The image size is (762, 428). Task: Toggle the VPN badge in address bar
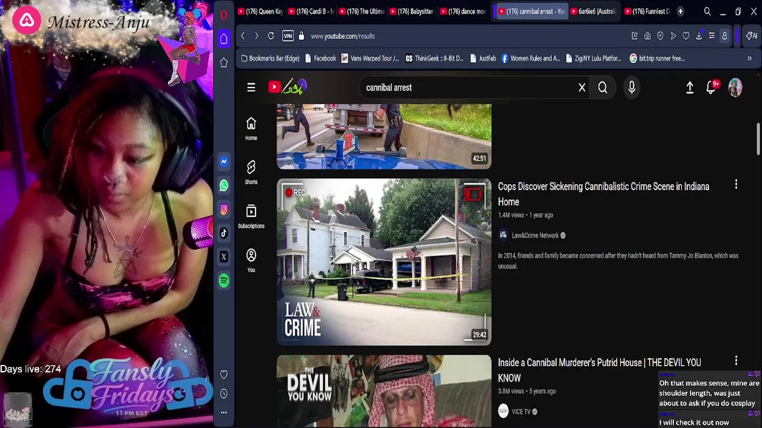point(288,36)
